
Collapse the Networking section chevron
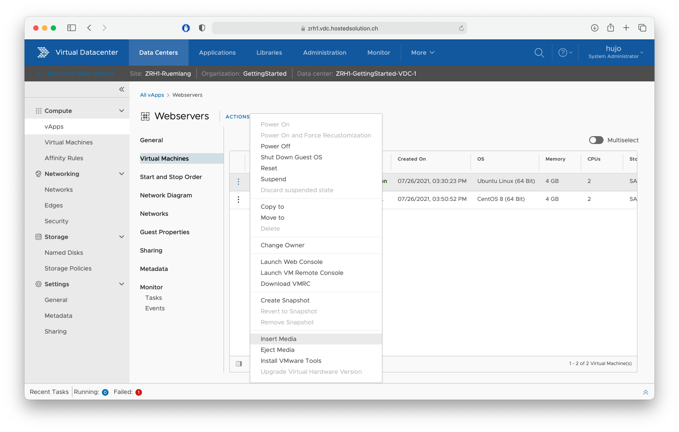tap(122, 174)
